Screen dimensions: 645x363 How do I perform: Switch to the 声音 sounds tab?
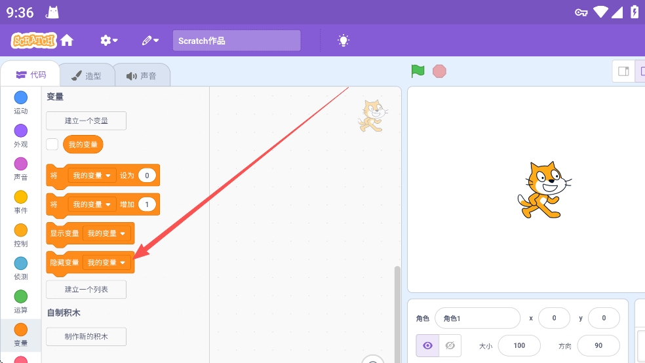(142, 75)
